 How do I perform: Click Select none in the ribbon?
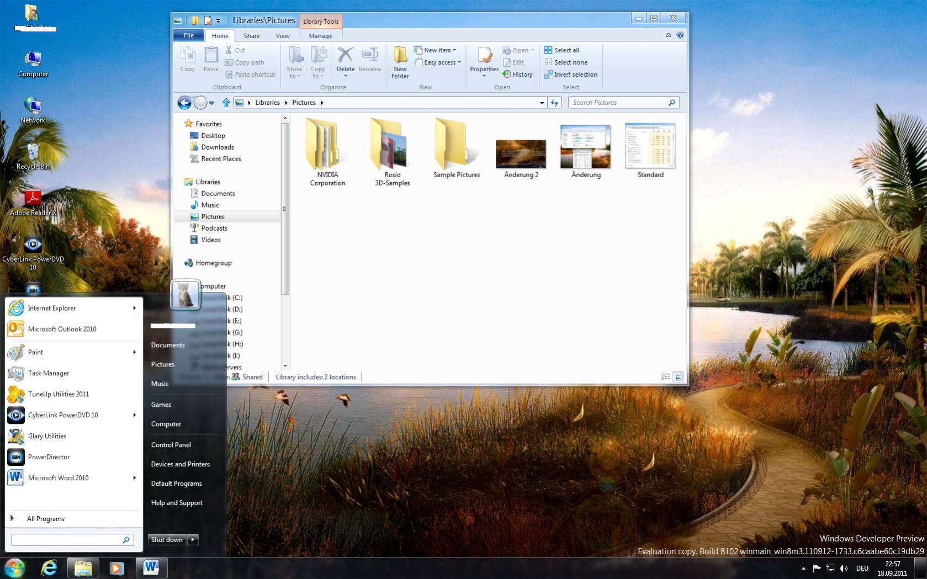tap(566, 62)
